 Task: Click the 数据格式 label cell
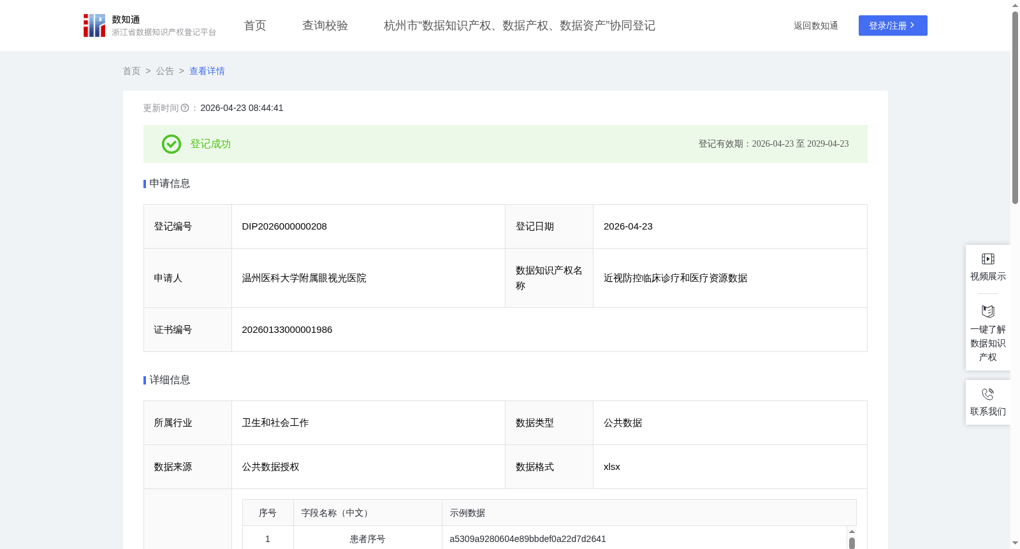550,467
